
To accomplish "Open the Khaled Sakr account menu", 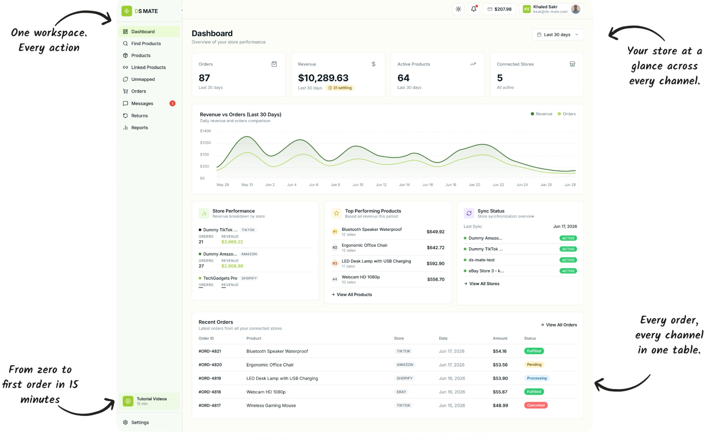I will click(x=551, y=9).
